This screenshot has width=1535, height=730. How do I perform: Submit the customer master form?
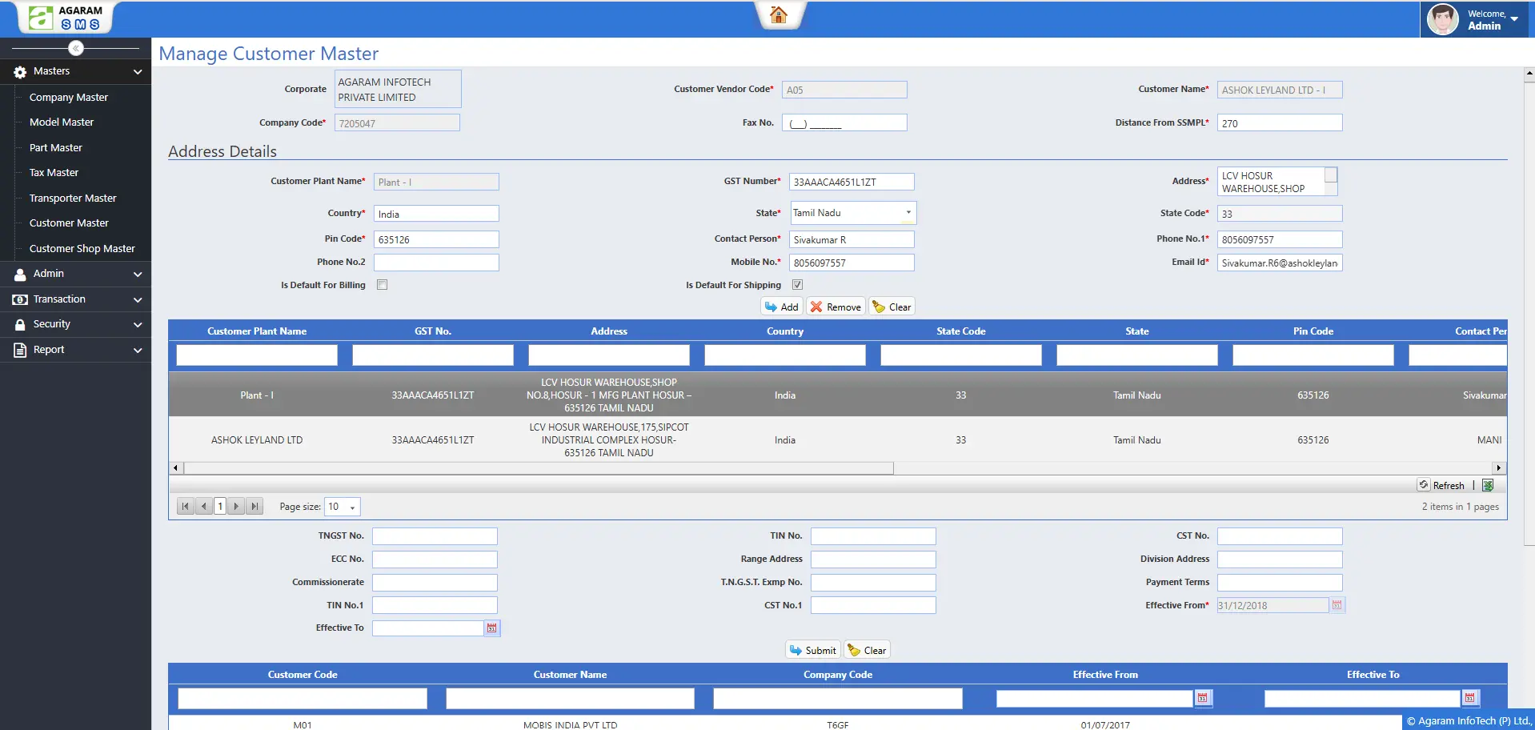[812, 649]
